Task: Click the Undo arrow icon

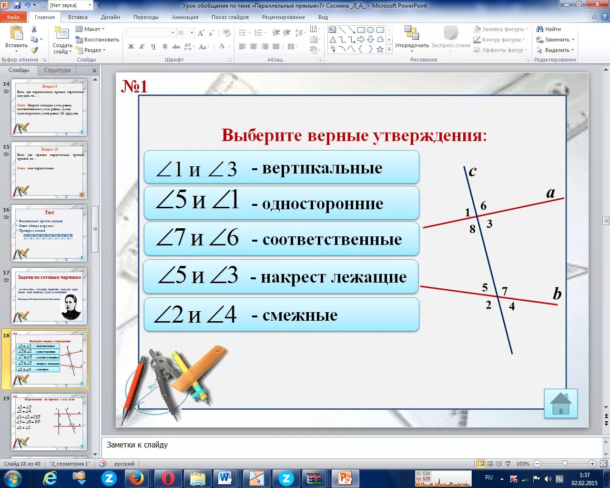Action: click(x=27, y=5)
